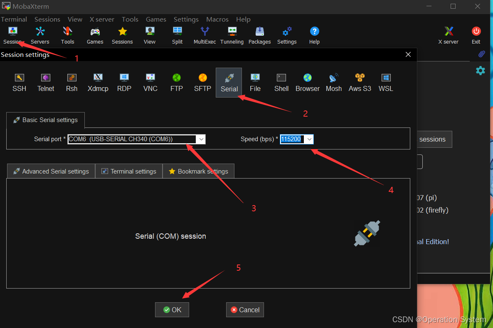Select the Aws S3 session type

[x=360, y=83]
